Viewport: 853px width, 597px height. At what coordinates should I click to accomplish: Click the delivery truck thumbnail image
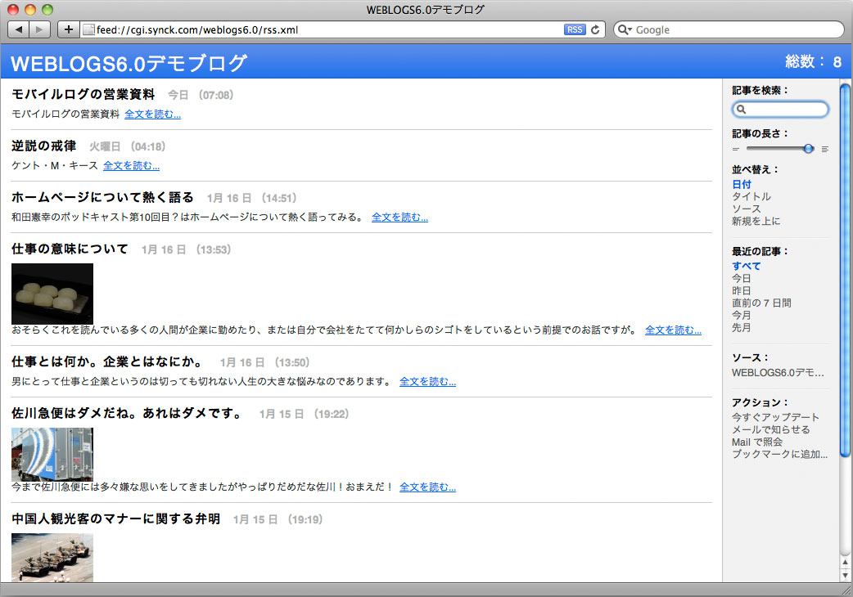point(52,454)
